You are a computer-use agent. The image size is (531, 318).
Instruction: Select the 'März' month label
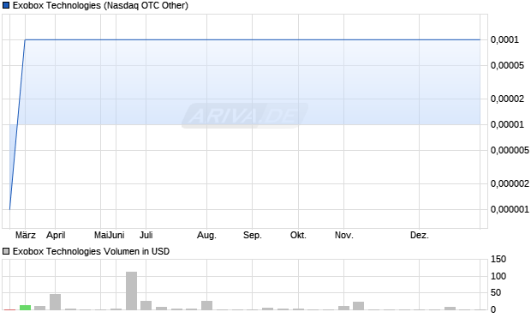26,235
